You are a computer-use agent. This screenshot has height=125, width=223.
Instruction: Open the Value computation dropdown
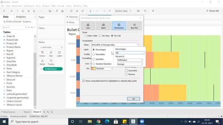115,45
